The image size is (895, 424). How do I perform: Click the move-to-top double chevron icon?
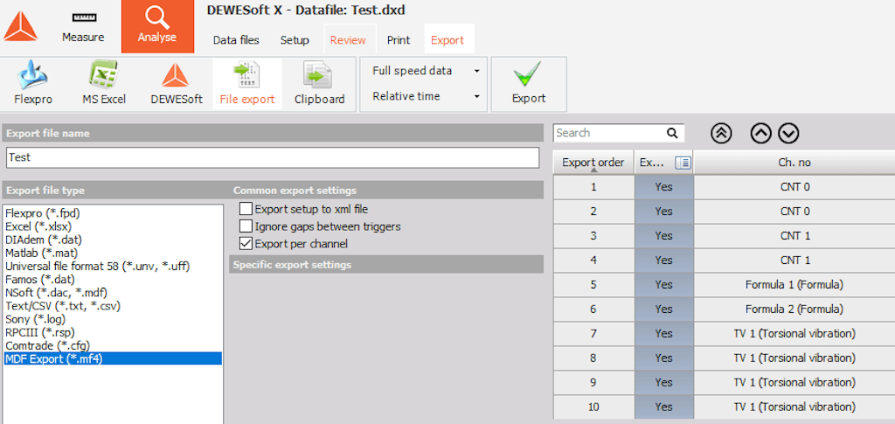tap(721, 134)
